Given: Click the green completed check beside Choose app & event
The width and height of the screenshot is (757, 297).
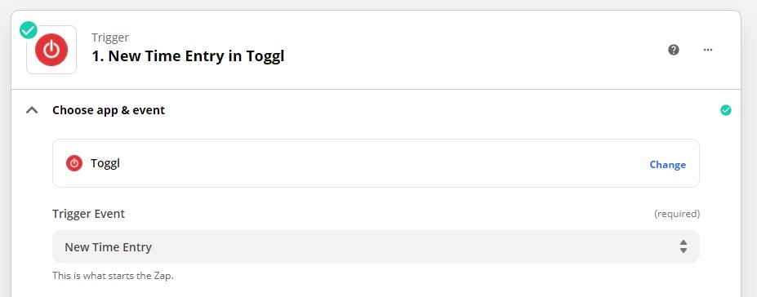Looking at the screenshot, I should (726, 110).
